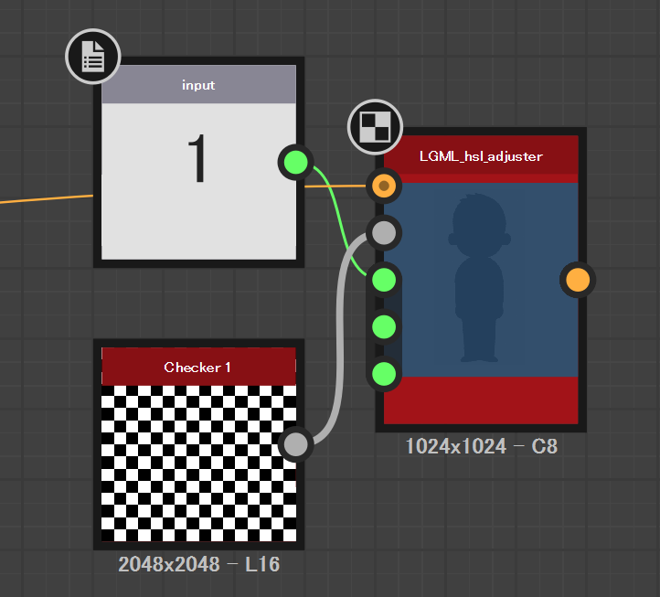Viewport: 660px width, 597px height.
Task: Click the 1024x1024 - C8 size label
Action: coord(481,447)
